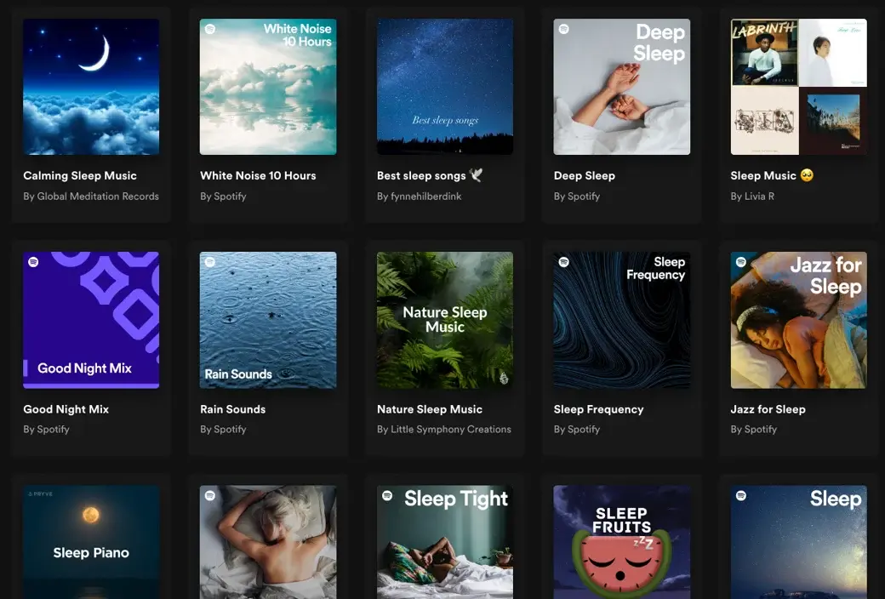Click Spotify logo on Sleep Frequency cover

pos(563,262)
